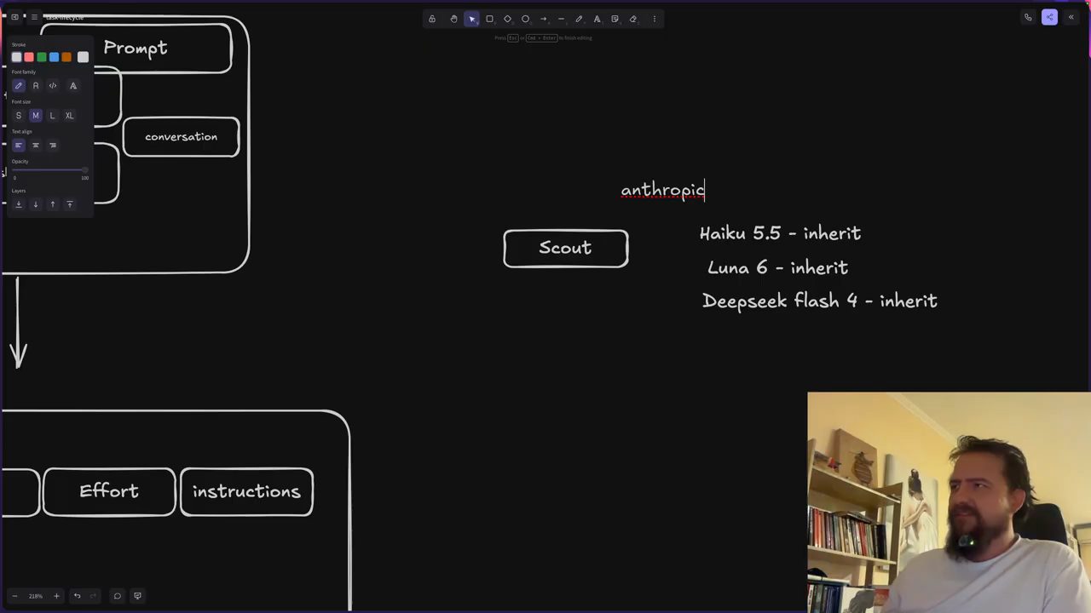
Task: Select the Selection arrow tool
Action: pyautogui.click(x=471, y=19)
